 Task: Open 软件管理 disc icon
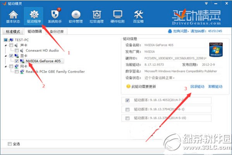tap(76, 15)
